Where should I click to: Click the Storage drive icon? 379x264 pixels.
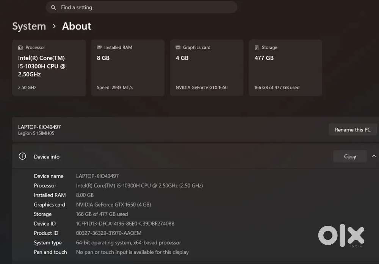pyautogui.click(x=257, y=48)
